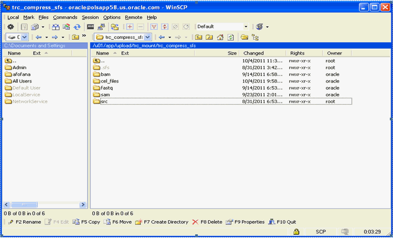Expand the remote back history dropdown arrow
The width and height of the screenshot is (393, 238).
coord(169,37)
